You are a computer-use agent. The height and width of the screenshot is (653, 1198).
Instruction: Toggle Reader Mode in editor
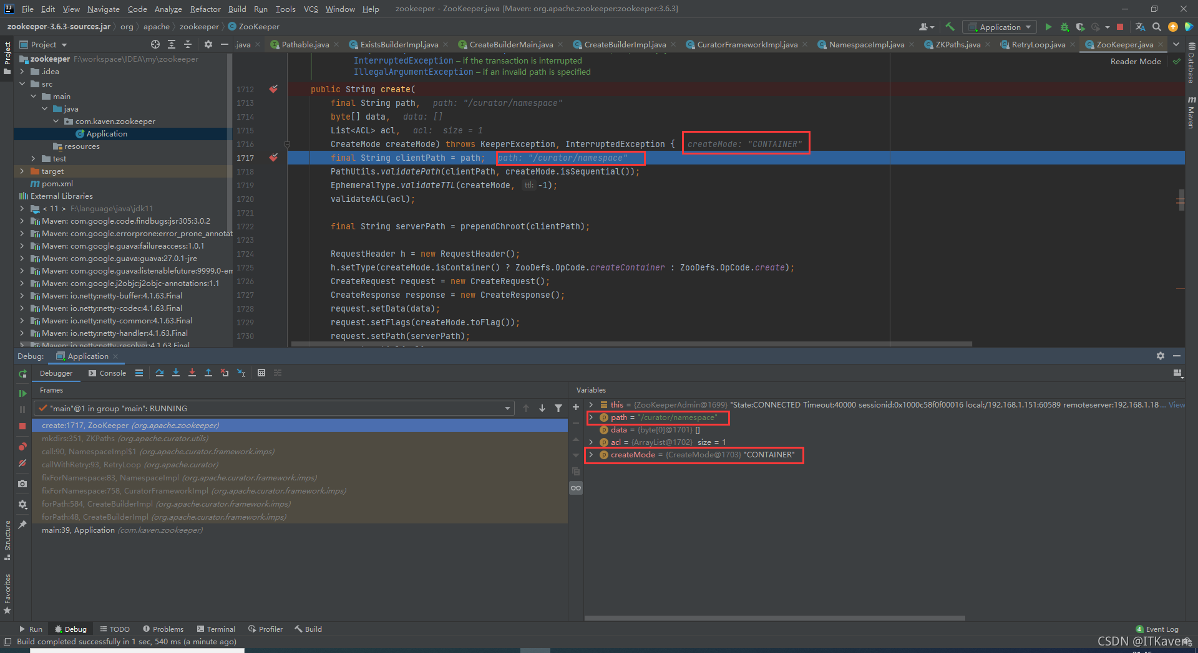1136,61
